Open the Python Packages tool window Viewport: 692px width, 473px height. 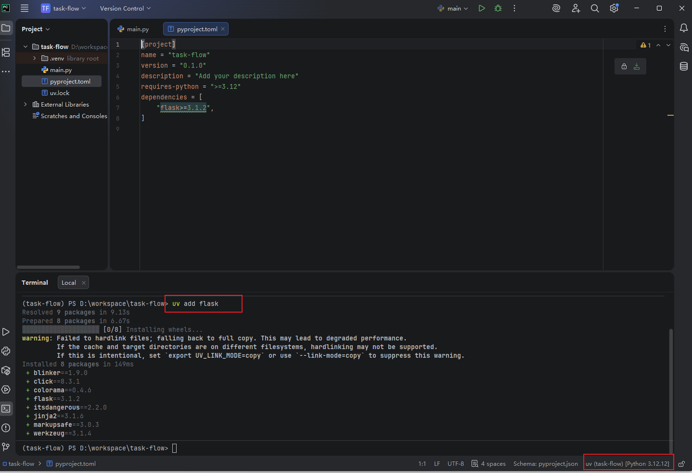point(6,370)
